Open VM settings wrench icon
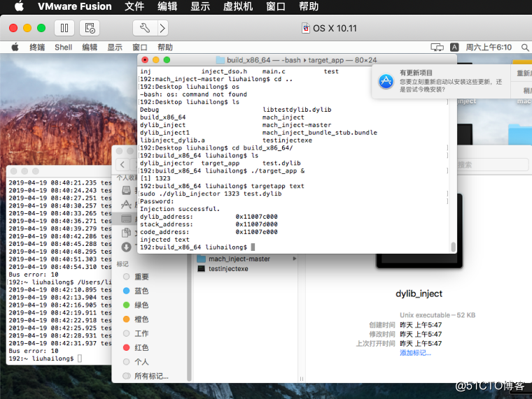 pos(145,28)
